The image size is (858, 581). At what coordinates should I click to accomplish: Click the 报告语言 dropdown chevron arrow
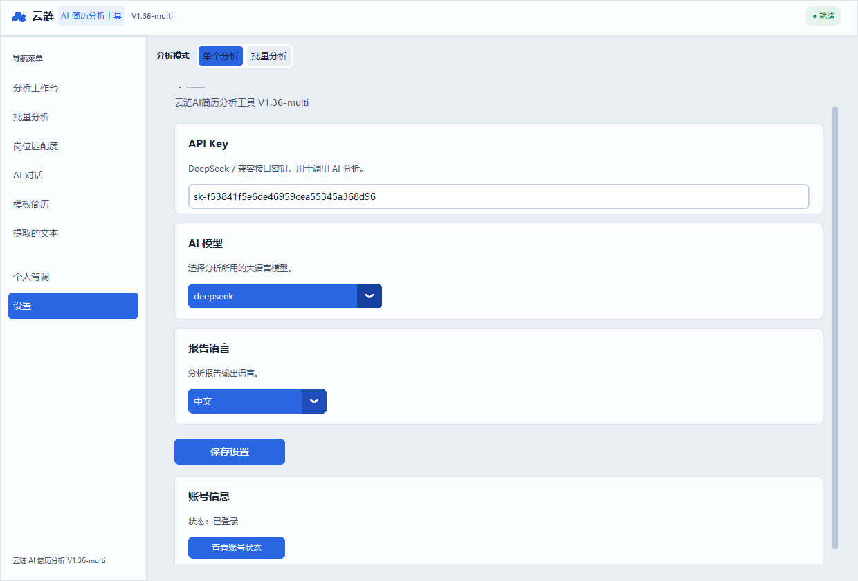pyautogui.click(x=314, y=401)
